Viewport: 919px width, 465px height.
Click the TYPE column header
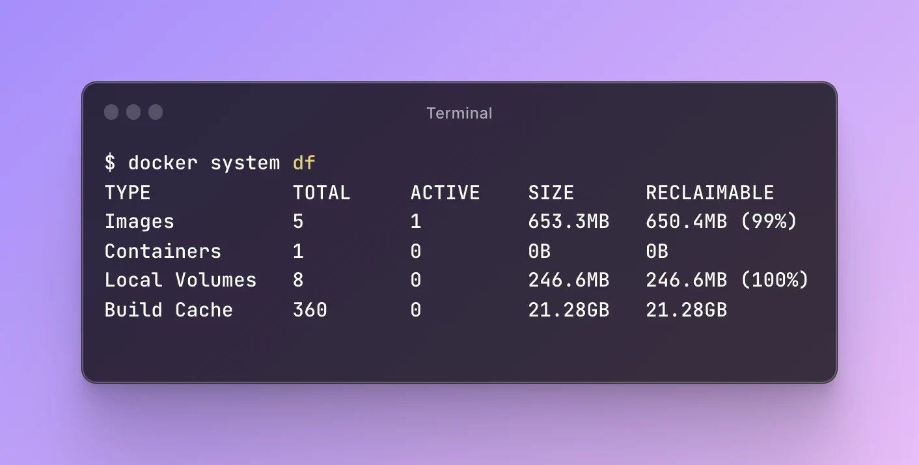click(x=128, y=193)
